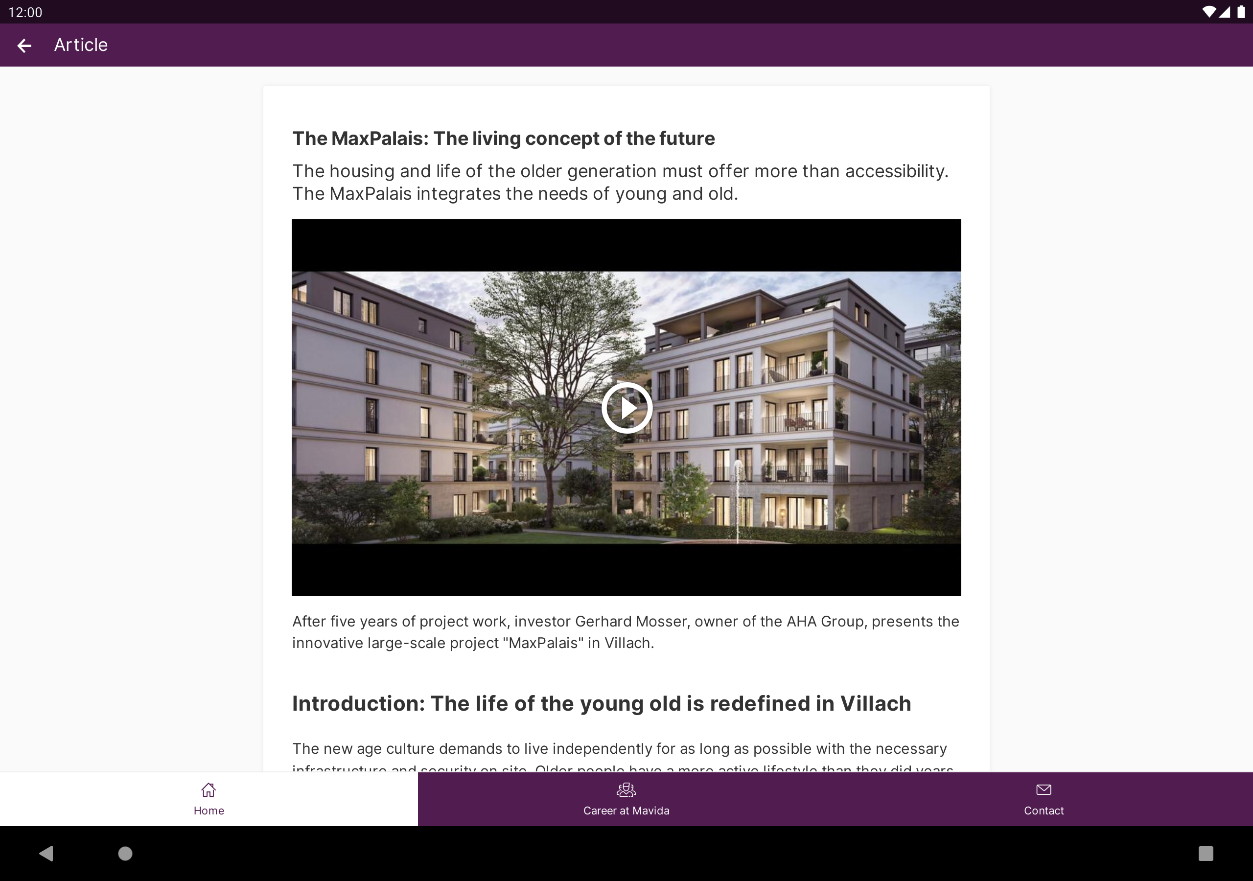Click the Article header title
Image resolution: width=1253 pixels, height=881 pixels.
click(x=81, y=45)
